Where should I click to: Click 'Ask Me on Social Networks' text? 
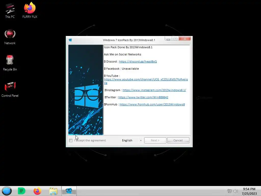click(x=123, y=54)
